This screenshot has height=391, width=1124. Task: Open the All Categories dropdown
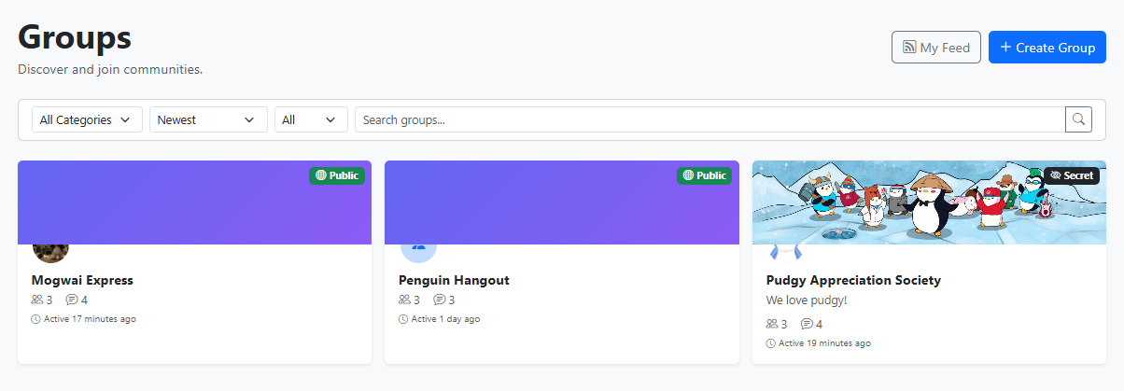pos(87,119)
